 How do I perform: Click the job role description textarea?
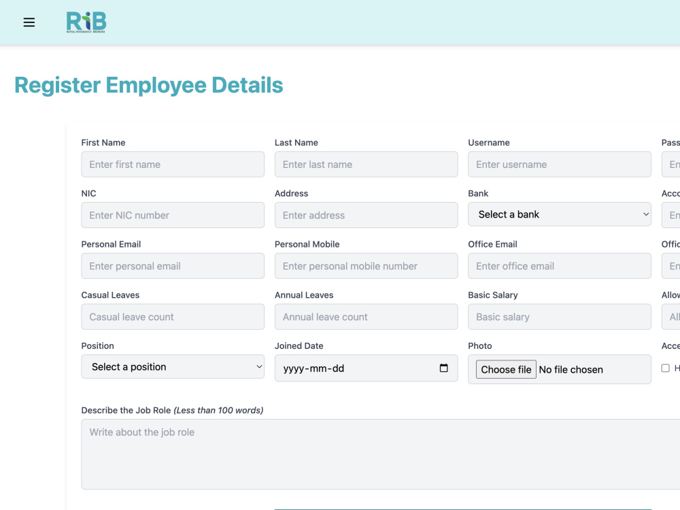(x=380, y=454)
